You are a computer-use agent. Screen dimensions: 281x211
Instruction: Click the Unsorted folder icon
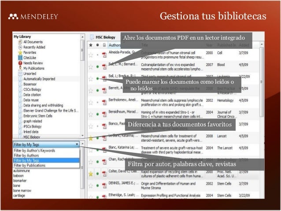click(20, 74)
